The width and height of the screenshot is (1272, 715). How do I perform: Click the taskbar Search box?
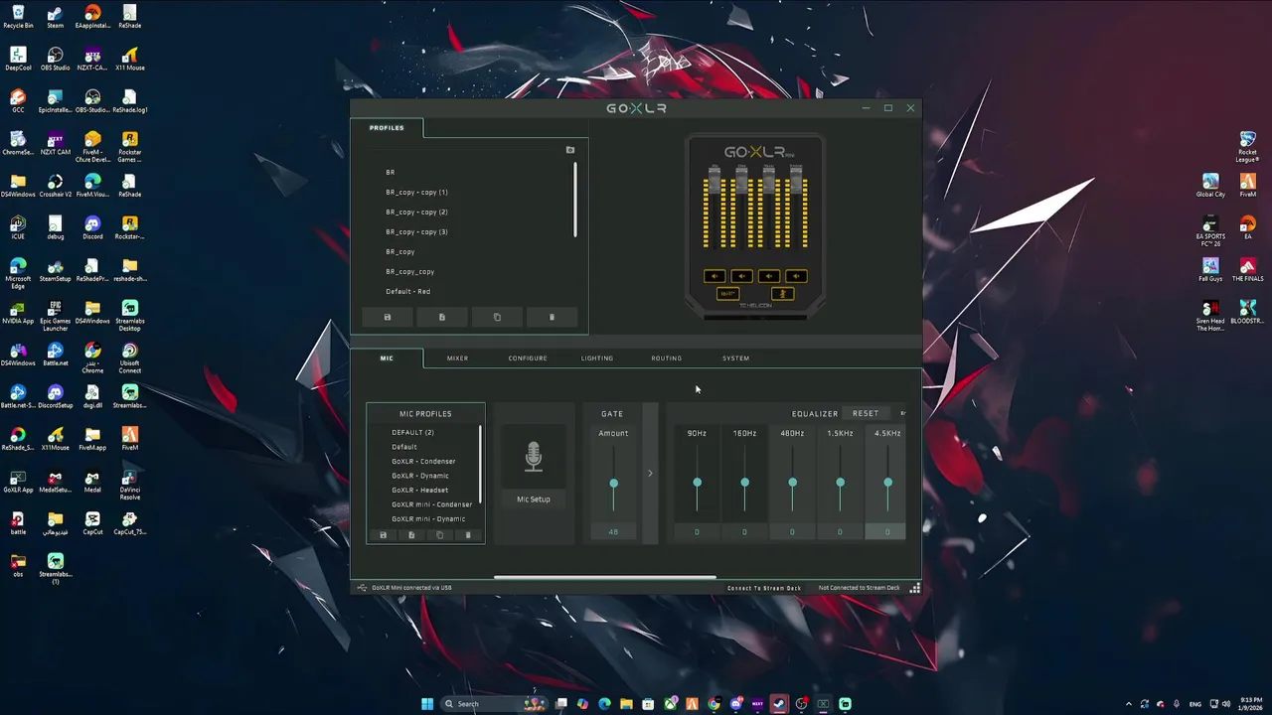(x=494, y=704)
